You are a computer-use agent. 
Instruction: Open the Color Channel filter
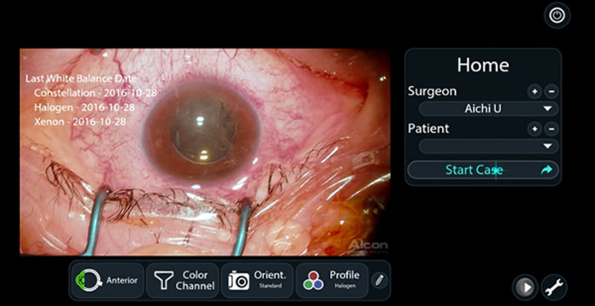coord(182,280)
